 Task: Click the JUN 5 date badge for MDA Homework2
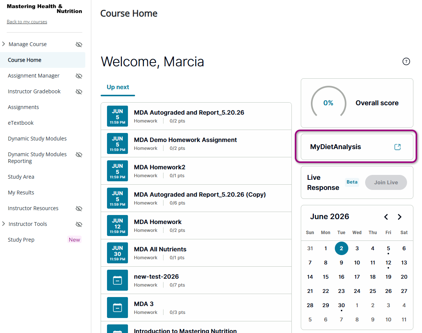pos(117,171)
